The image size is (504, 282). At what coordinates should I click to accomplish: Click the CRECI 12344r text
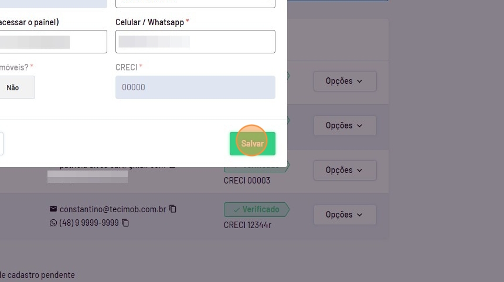[x=247, y=225]
